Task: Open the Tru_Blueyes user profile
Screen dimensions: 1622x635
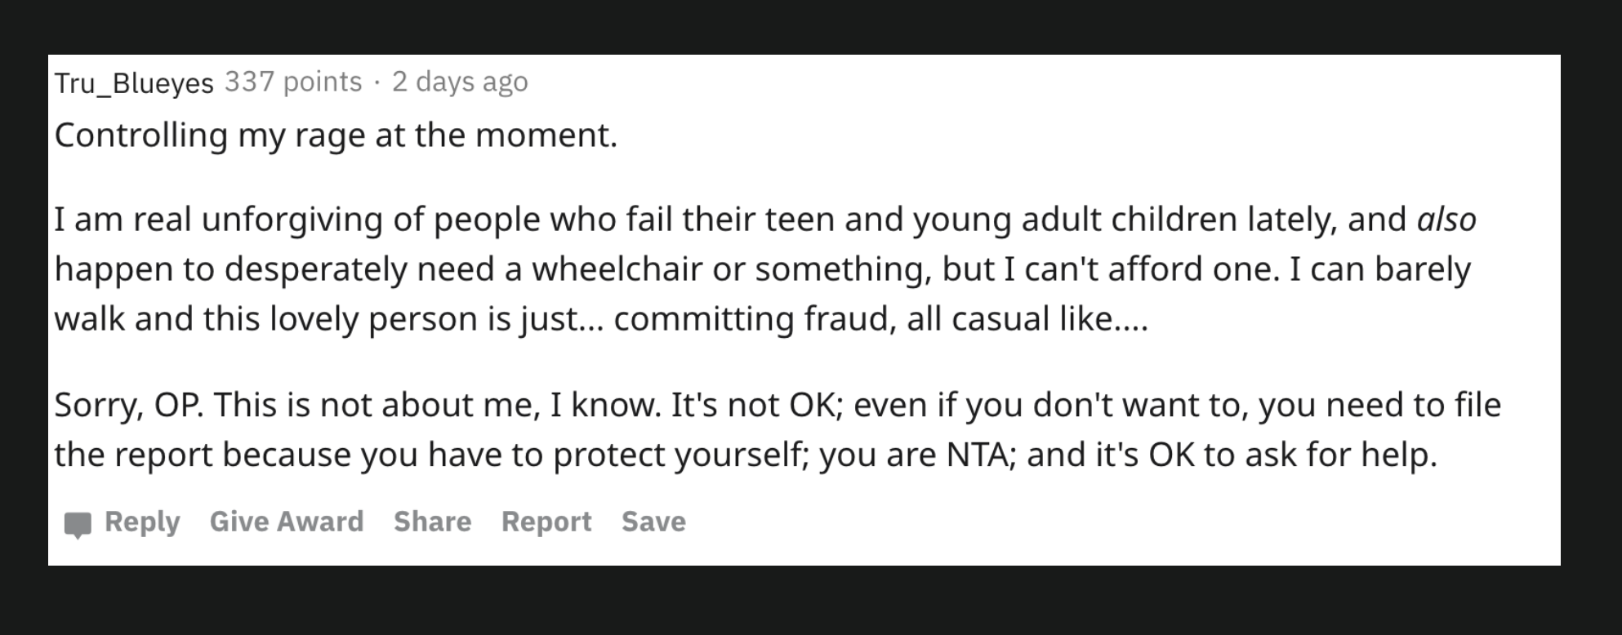Action: pos(134,82)
